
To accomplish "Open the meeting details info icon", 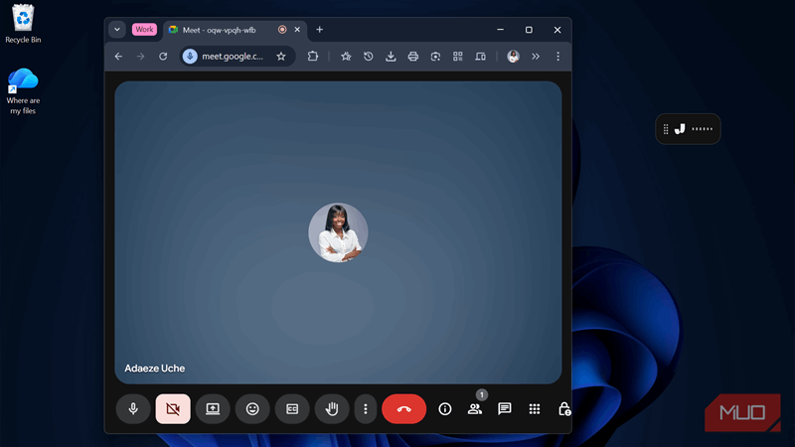I will (445, 408).
